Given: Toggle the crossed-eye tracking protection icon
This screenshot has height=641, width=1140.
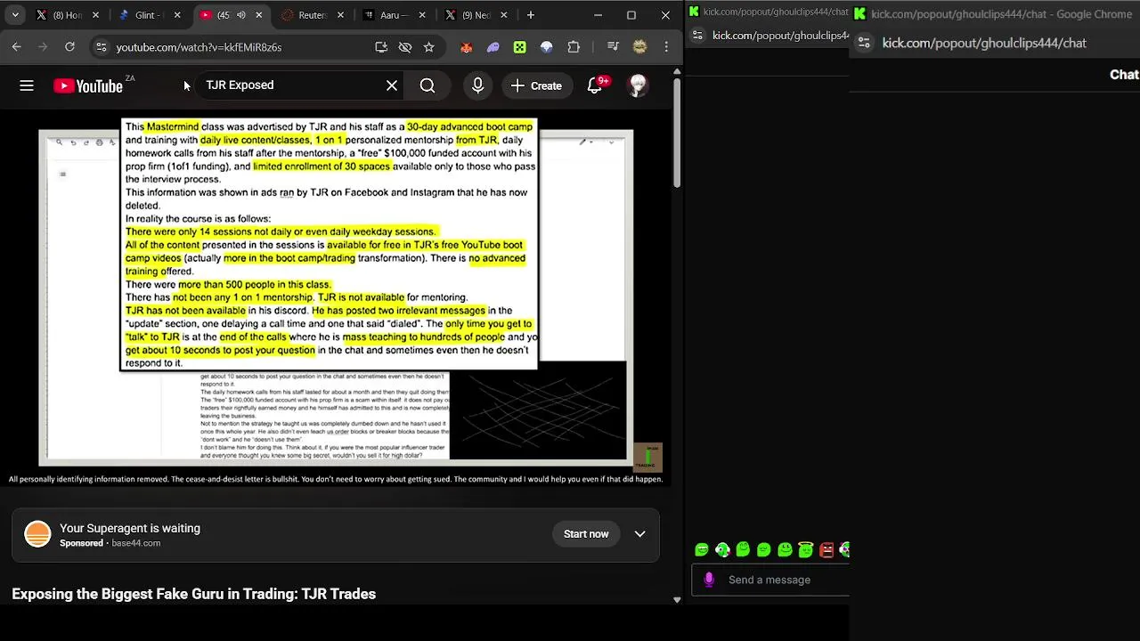Looking at the screenshot, I should (405, 47).
